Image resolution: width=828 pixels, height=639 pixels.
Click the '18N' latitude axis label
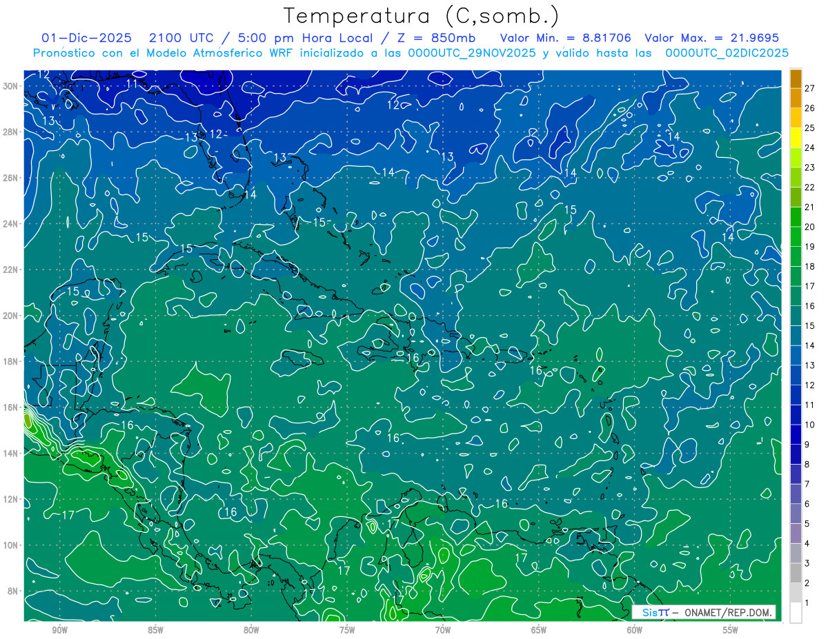[11, 361]
